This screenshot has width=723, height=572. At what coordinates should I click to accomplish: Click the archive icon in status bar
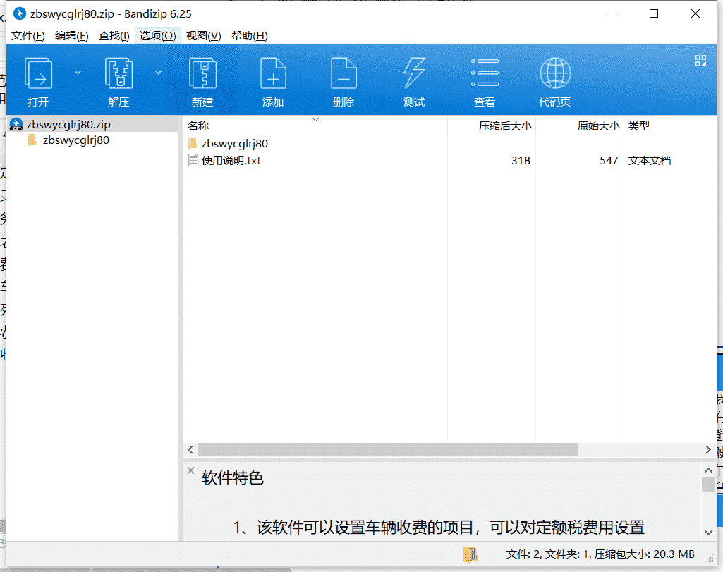tap(470, 554)
